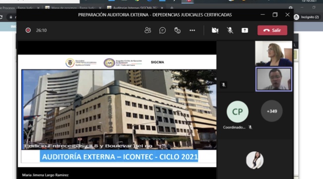Image resolution: width=323 pixels, height=179 pixels.
Task: Switch to Mapa de procesos browser tab
Action: point(73,8)
